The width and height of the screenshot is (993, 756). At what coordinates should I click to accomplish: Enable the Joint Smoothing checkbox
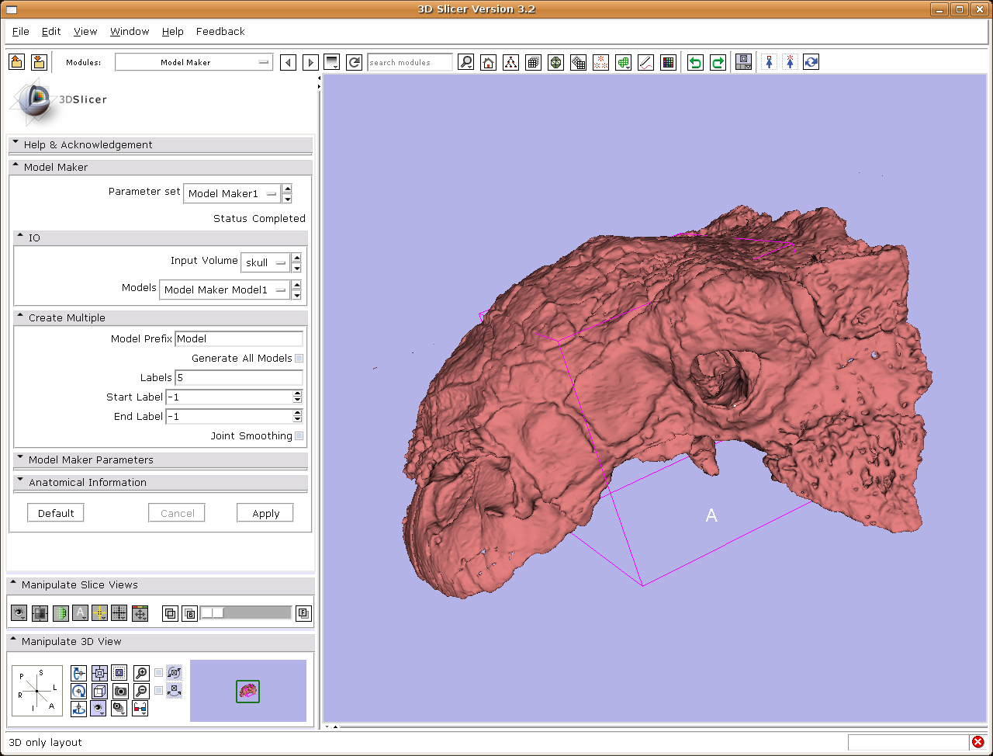click(x=299, y=436)
